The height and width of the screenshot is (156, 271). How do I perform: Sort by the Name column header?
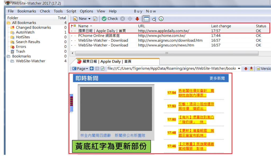pyautogui.click(x=83, y=26)
